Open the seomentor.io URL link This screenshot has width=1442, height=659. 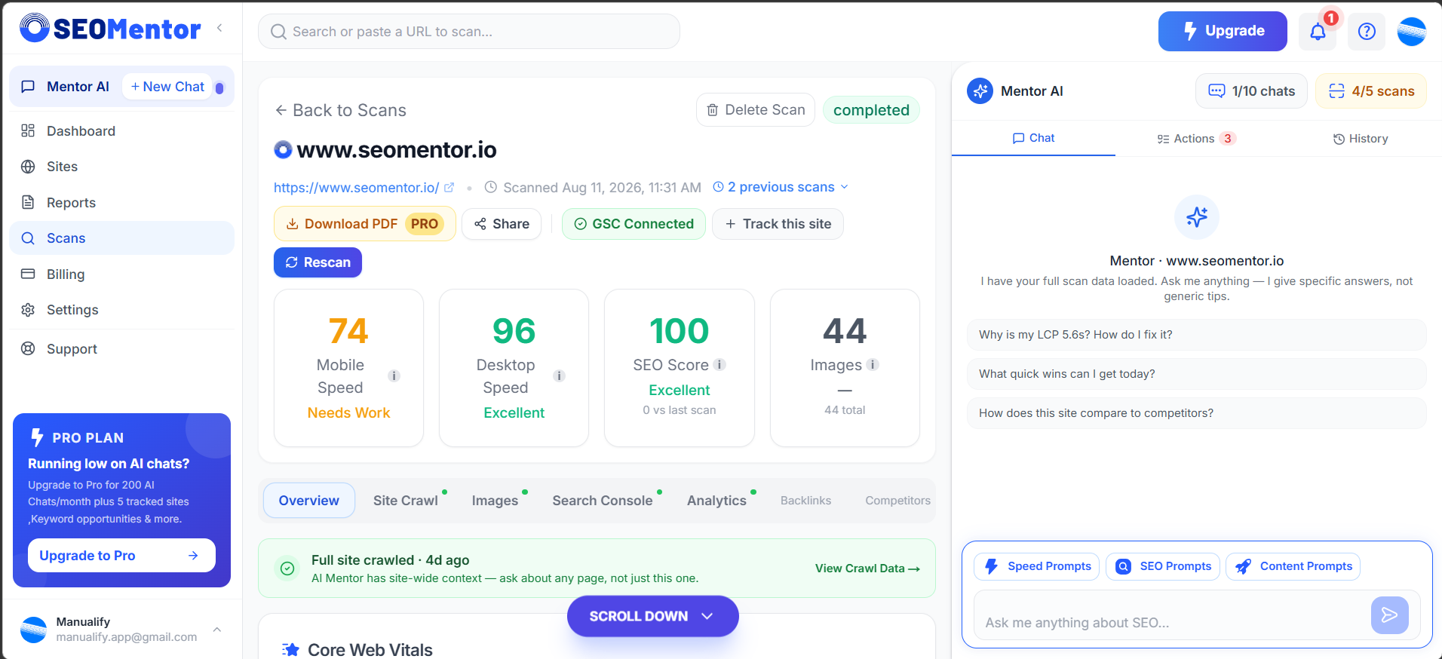(x=364, y=188)
